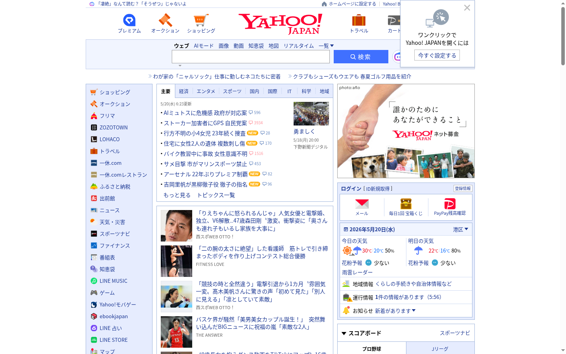This screenshot has height=354, width=566.
Task: Open 番組表 in left sidebar
Action: click(x=107, y=257)
